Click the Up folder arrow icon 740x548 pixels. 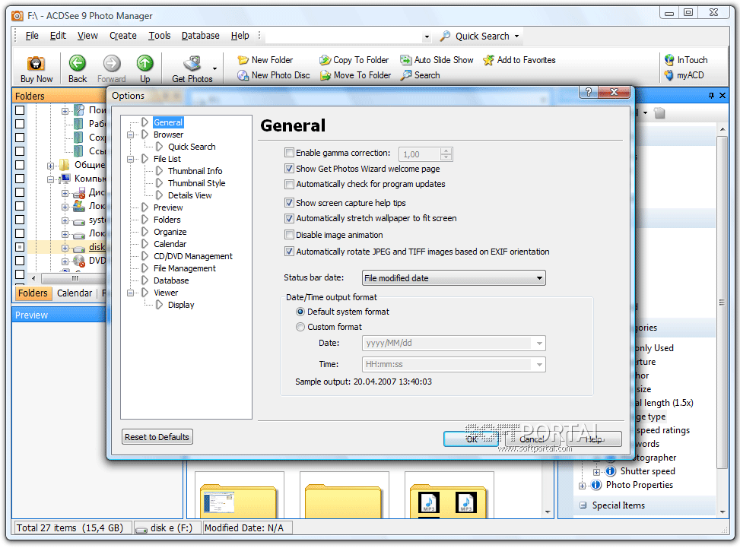coord(145,63)
